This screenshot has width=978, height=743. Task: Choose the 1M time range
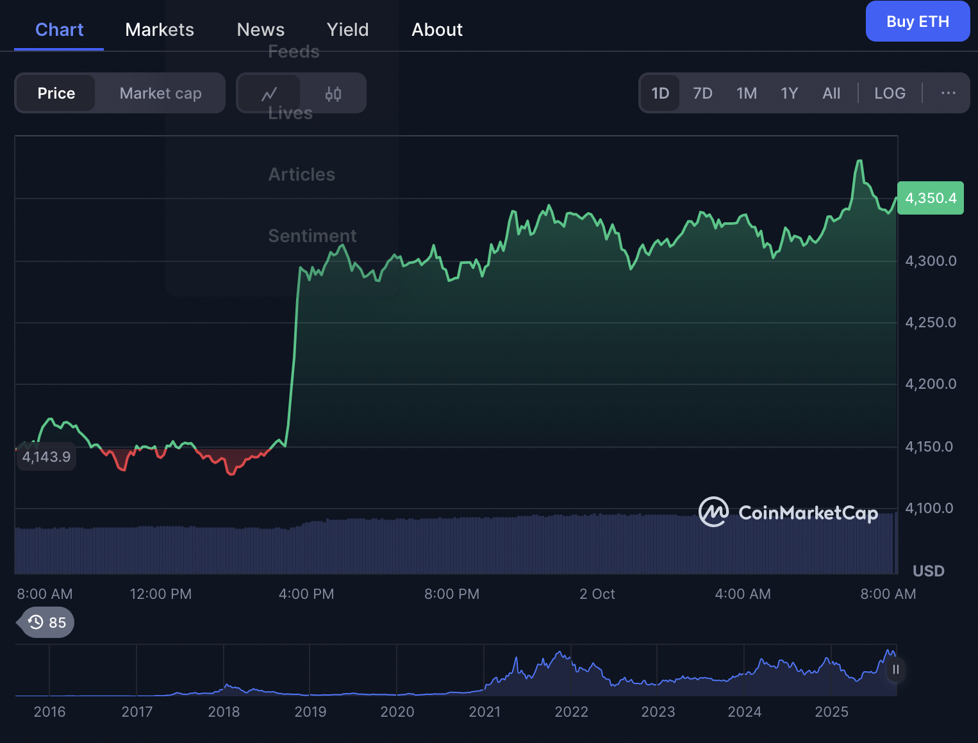(x=747, y=94)
